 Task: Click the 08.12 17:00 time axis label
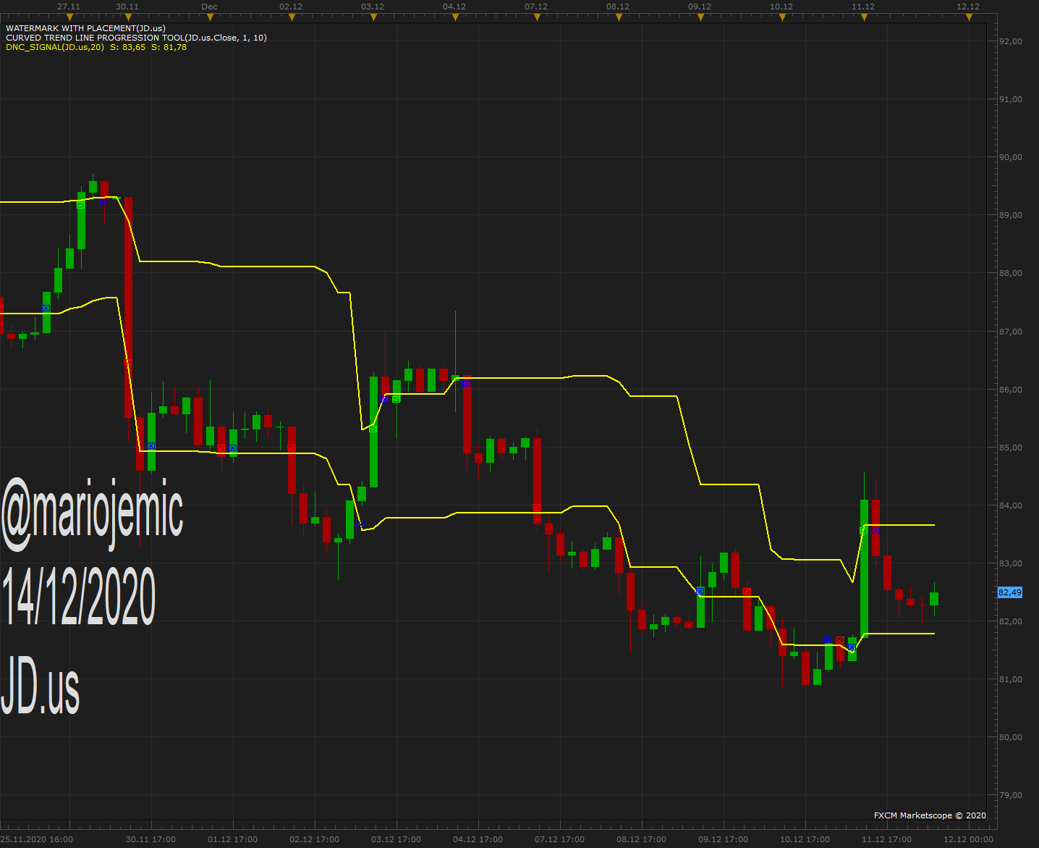pyautogui.click(x=641, y=839)
